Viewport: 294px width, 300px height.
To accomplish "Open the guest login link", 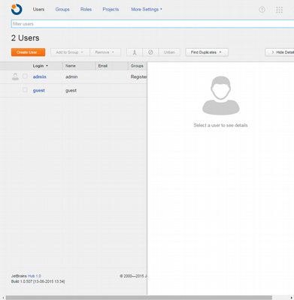I will [39, 91].
